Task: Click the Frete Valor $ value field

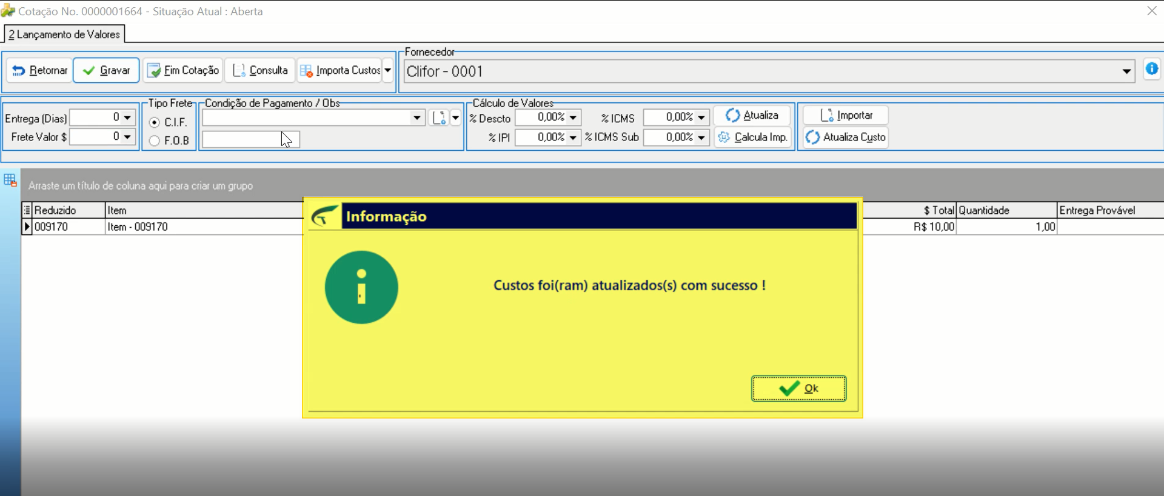Action: tap(96, 137)
